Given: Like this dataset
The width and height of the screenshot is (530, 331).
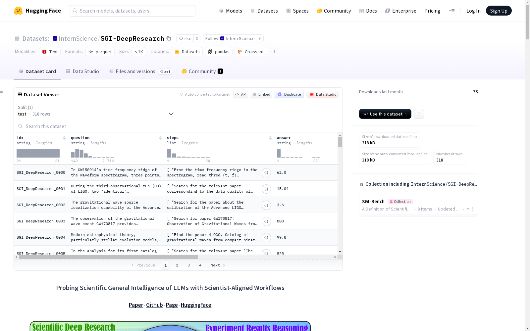Looking at the screenshot, I should tap(185, 38).
